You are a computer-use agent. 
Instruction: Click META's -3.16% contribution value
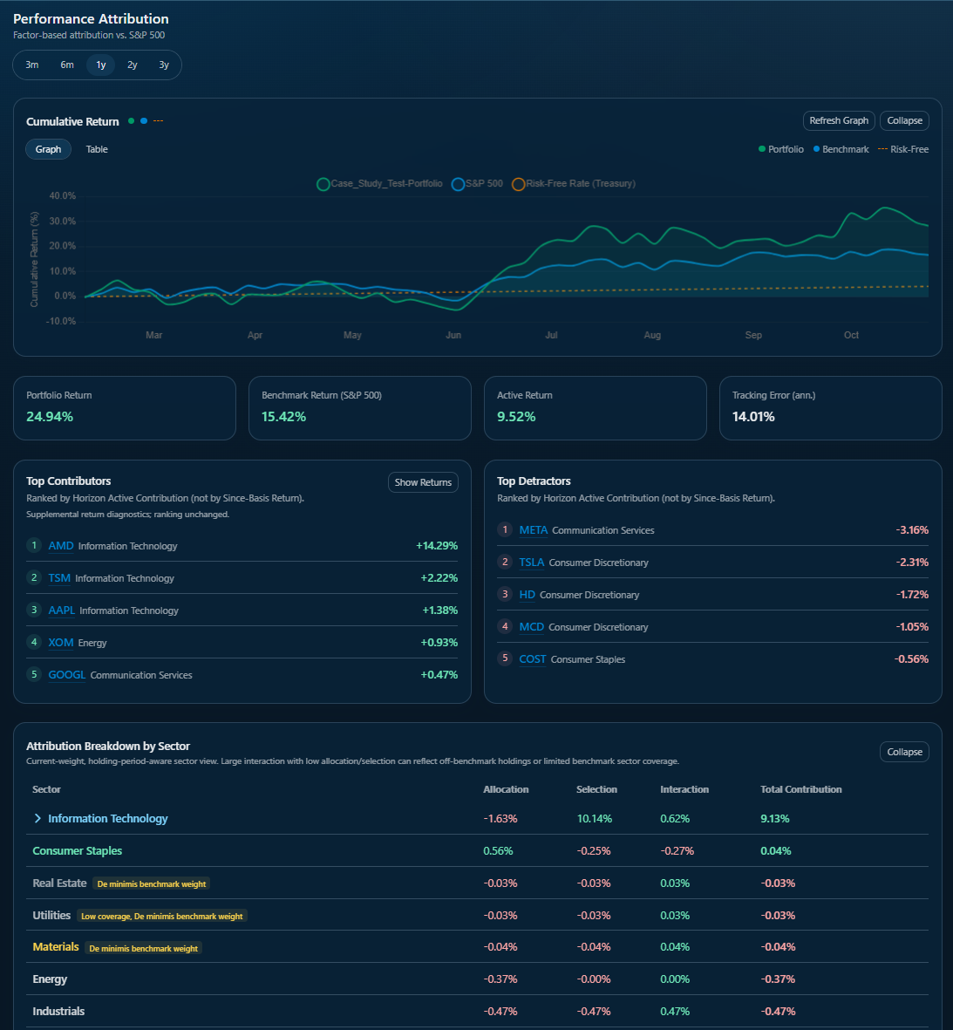click(912, 530)
